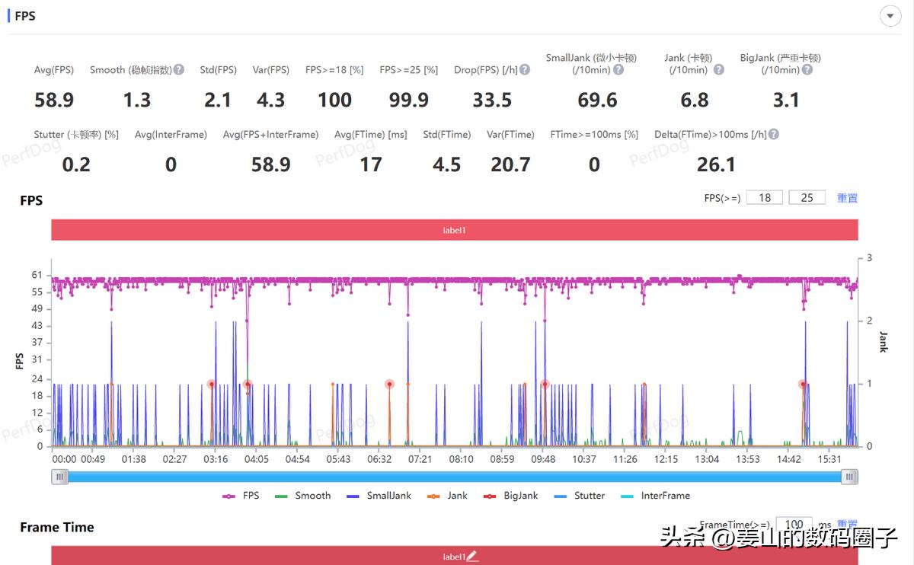The image size is (914, 565).
Task: Select the FPS(>=) 25 threshold input
Action: click(807, 197)
